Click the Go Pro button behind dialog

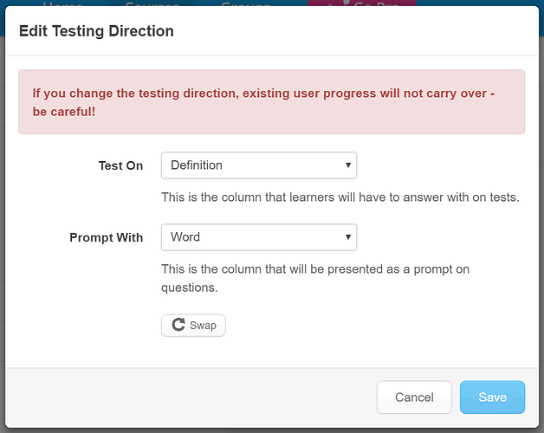pos(361,3)
